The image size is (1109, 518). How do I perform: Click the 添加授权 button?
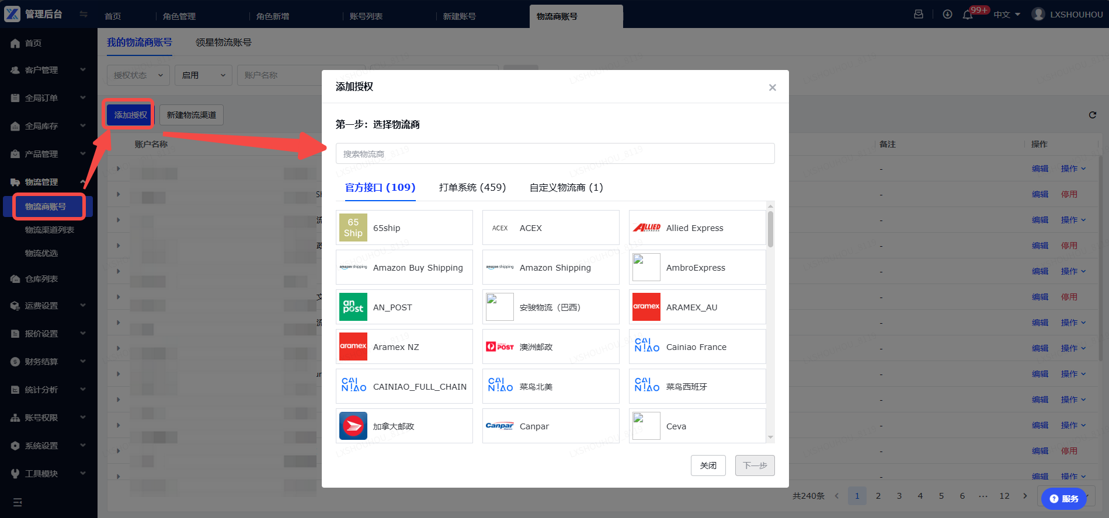131,115
